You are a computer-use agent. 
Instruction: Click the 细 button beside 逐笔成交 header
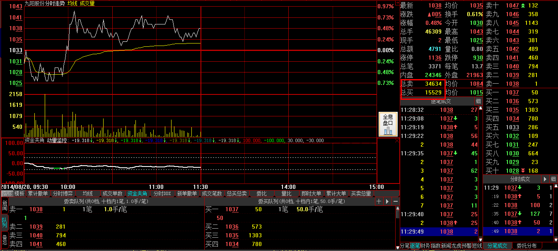pos(478,101)
